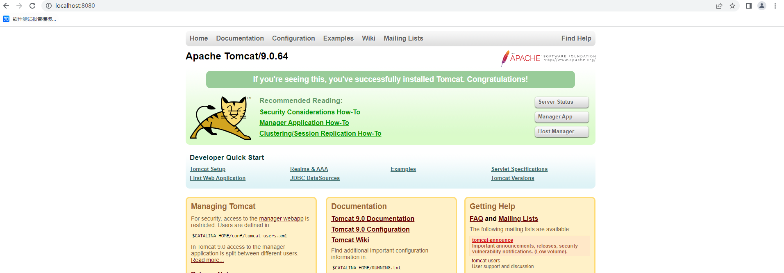Open the Documentation navigation item
This screenshot has width=784, height=273.
[240, 38]
